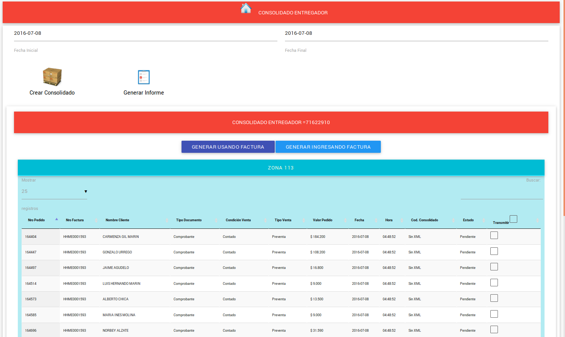
Task: Sort table by Estado column
Action: [x=472, y=220]
